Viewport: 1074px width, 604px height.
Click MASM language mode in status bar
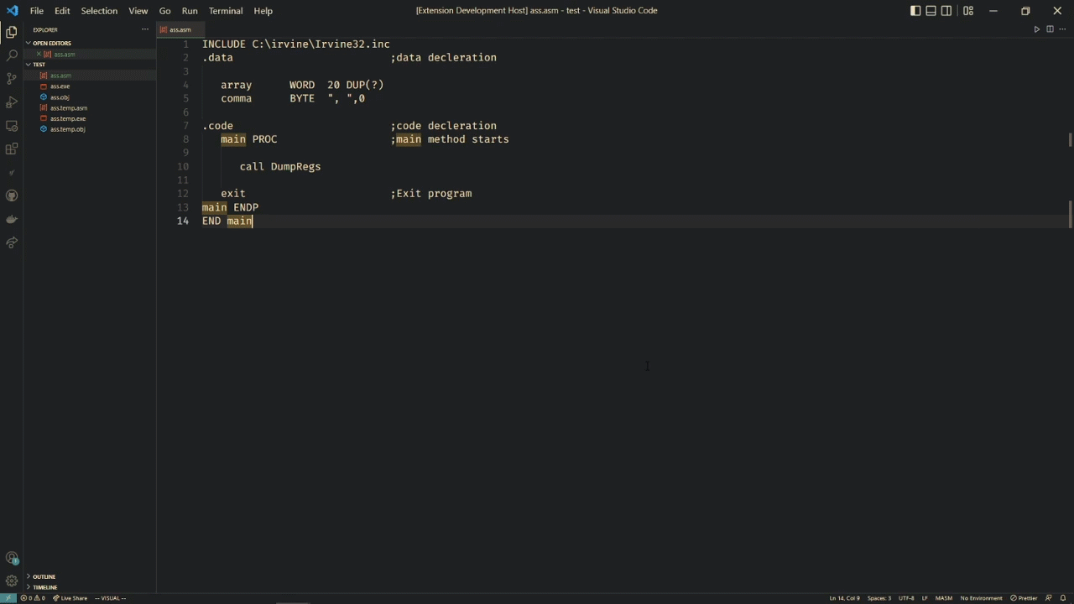point(944,598)
